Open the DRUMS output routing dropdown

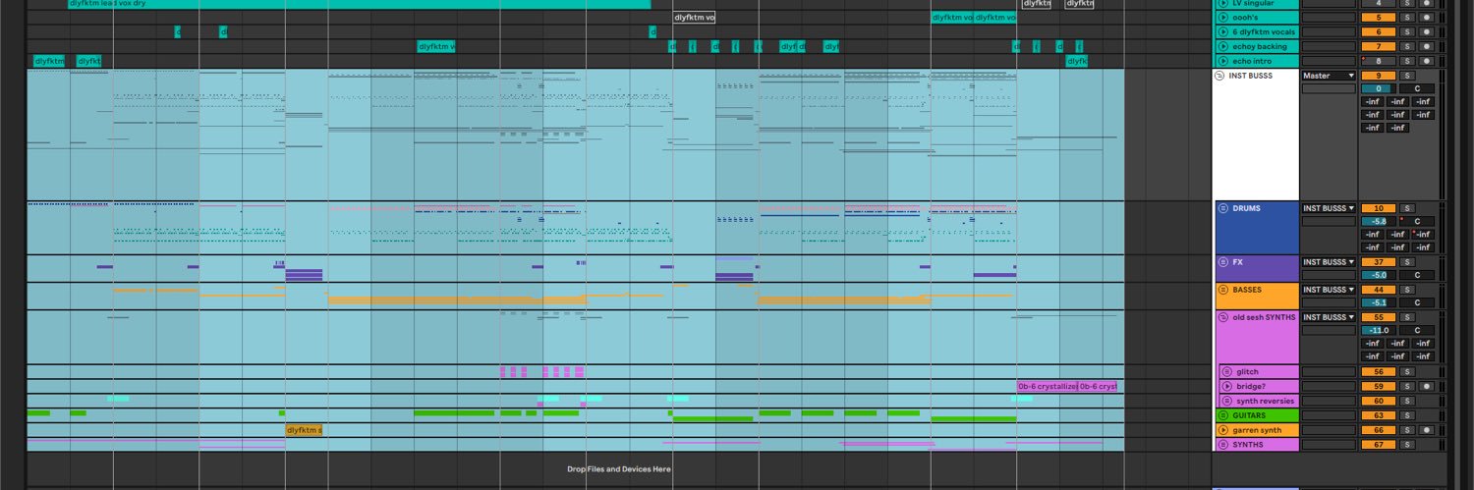(1329, 208)
